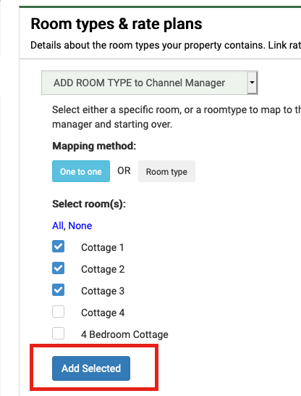
Task: Click the Cottage 4 label text
Action: (103, 313)
